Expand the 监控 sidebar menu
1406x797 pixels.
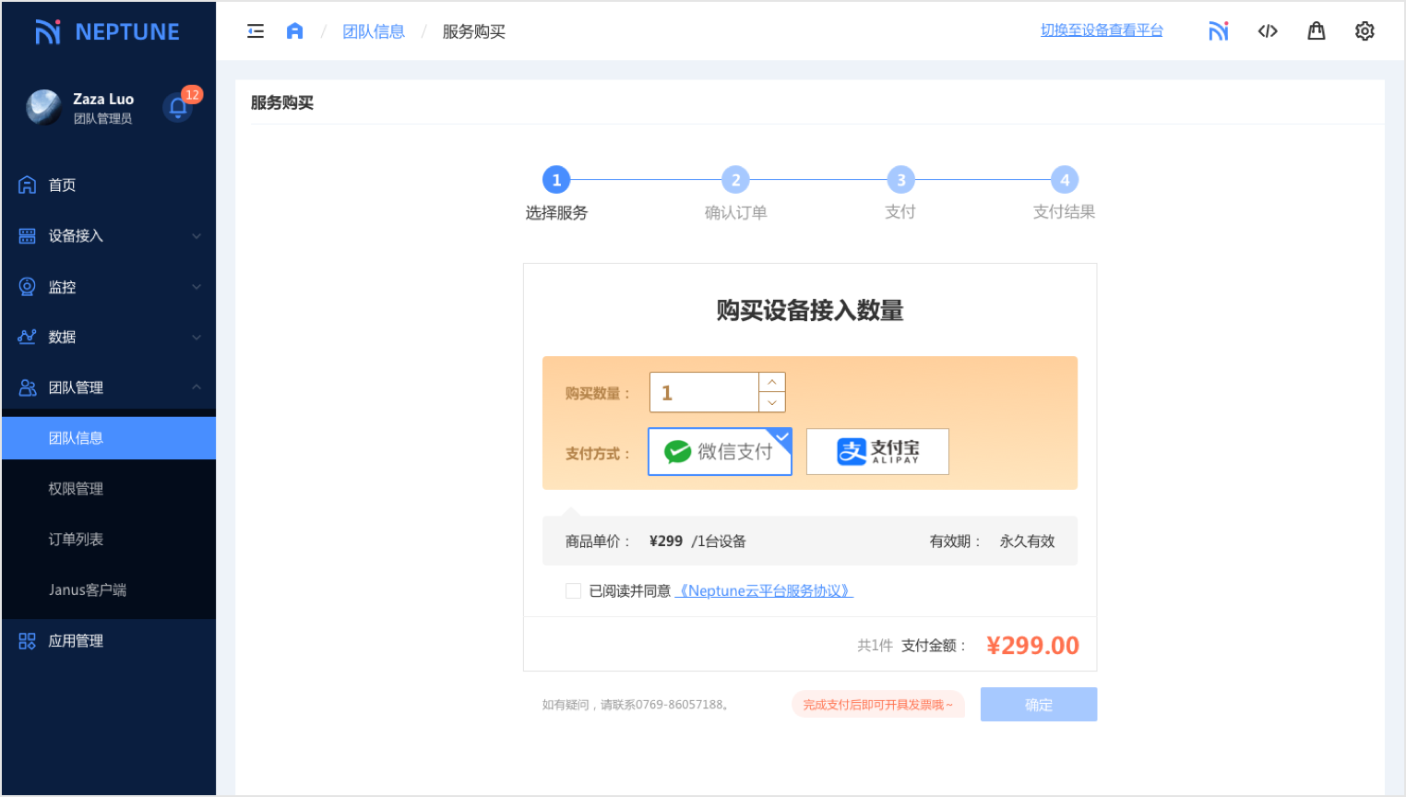point(109,287)
